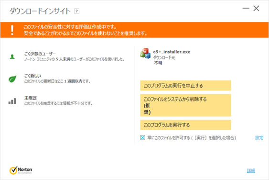Uncheck 常にこのファイルを許可する checkbox

click(142, 137)
